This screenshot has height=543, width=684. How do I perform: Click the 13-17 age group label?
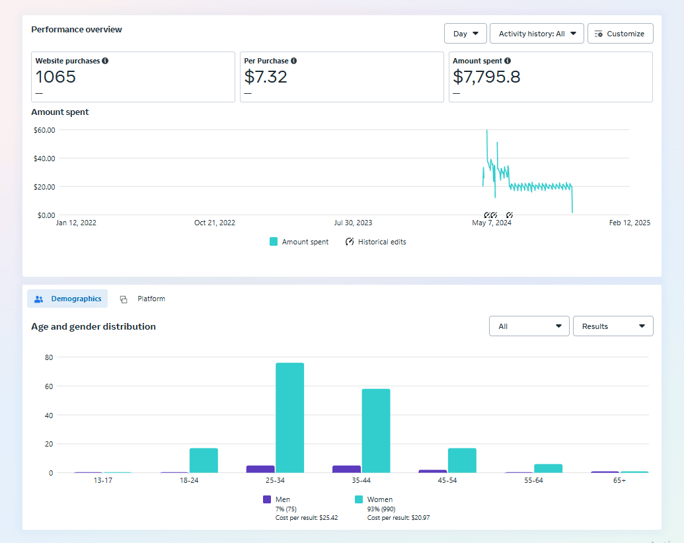click(x=103, y=480)
